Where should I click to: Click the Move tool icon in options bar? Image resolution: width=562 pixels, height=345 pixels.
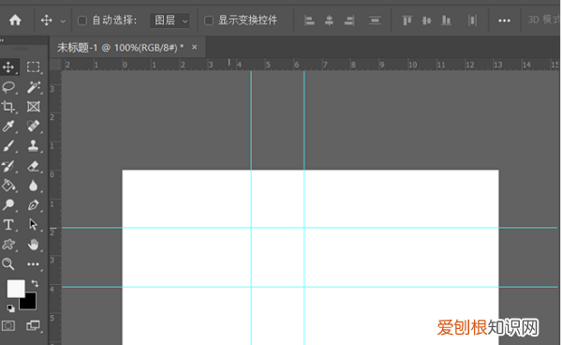(47, 20)
